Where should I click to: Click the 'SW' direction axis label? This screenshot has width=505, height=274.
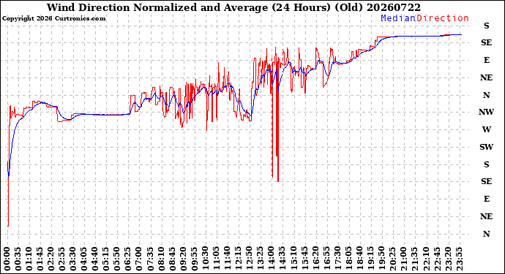tap(486, 147)
